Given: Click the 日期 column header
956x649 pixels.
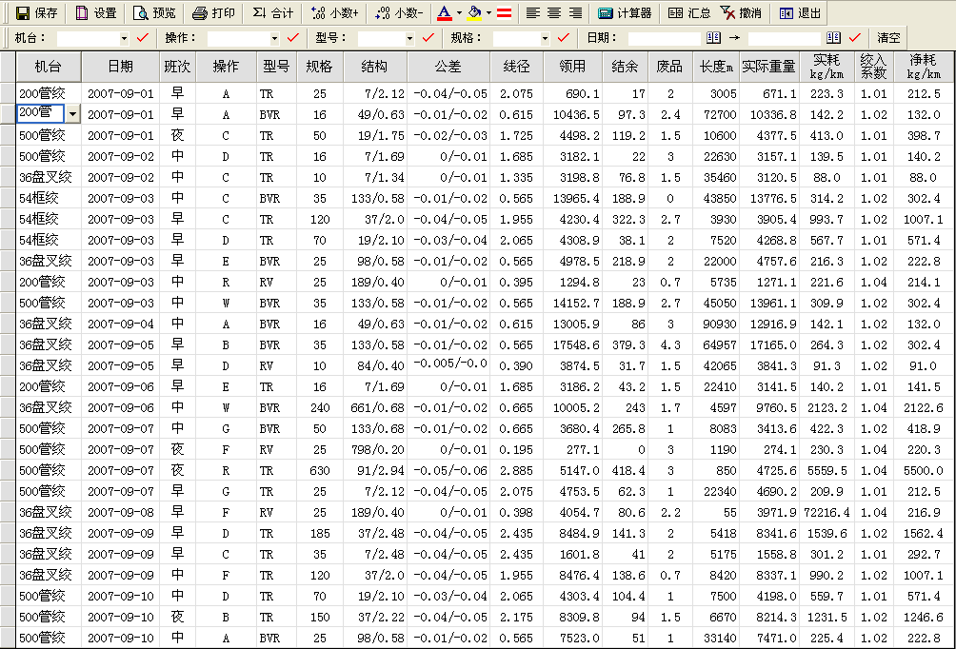Looking at the screenshot, I should pyautogui.click(x=120, y=67).
